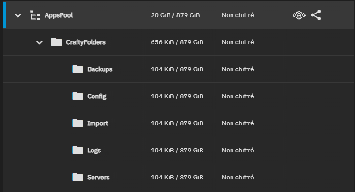The height and width of the screenshot is (192, 355).
Task: Click the 20 GiB / 879 GiB usage text
Action: coord(175,15)
